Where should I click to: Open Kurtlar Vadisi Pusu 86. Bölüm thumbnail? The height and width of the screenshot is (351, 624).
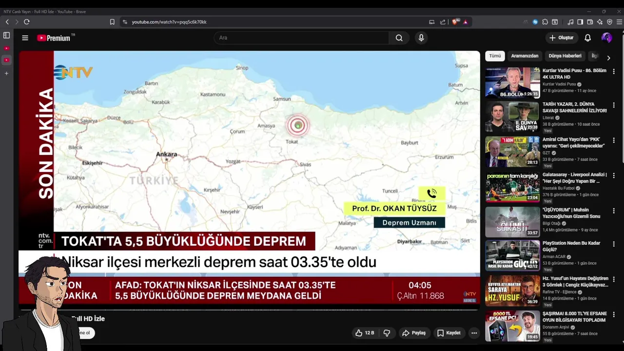click(x=512, y=82)
